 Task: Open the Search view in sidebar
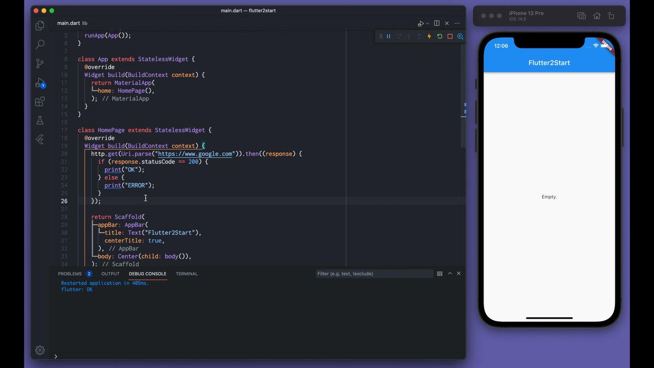[x=40, y=45]
